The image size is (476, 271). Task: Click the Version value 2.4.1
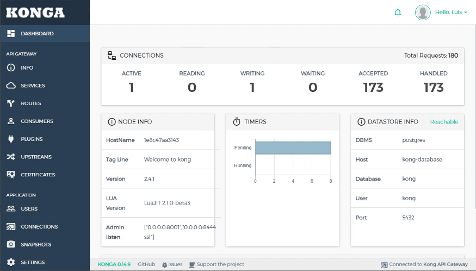point(149,179)
